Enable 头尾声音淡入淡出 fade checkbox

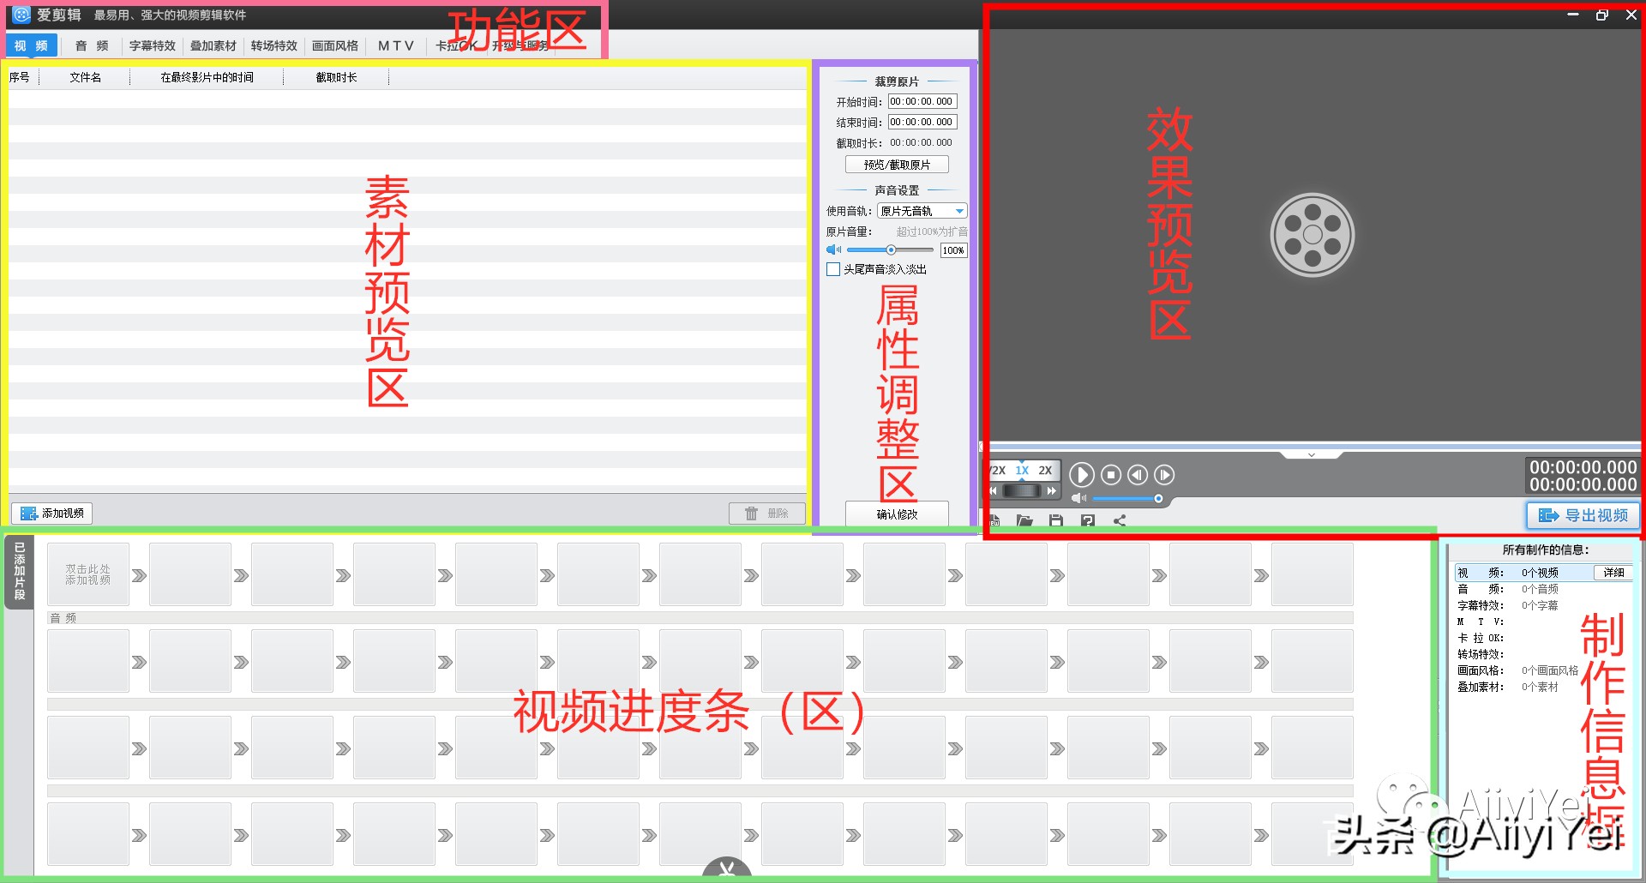click(x=832, y=268)
